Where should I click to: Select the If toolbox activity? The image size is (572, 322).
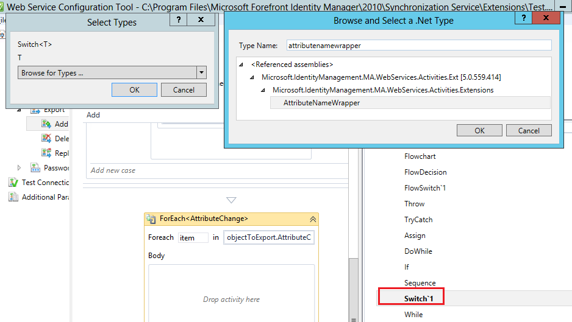406,267
